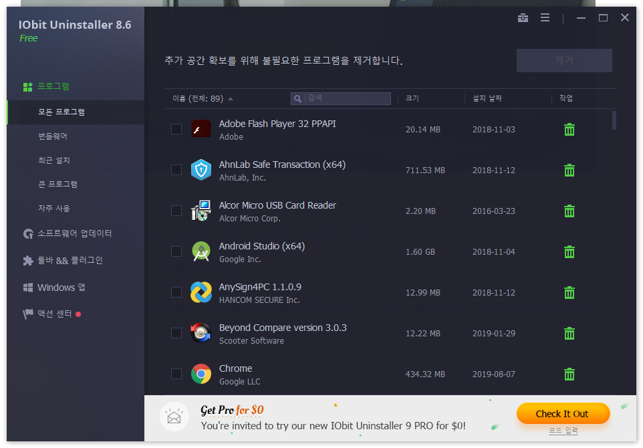Image resolution: width=643 pixels, height=448 pixels.
Task: Click the HANCOM SECURE Inc. publisher text
Action: [x=259, y=300]
